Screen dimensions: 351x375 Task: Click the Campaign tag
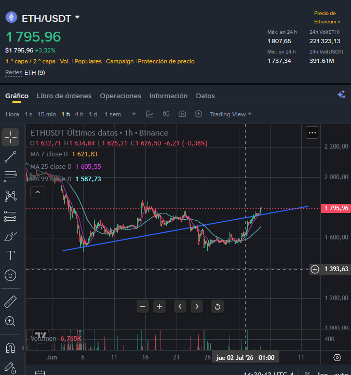tap(120, 61)
